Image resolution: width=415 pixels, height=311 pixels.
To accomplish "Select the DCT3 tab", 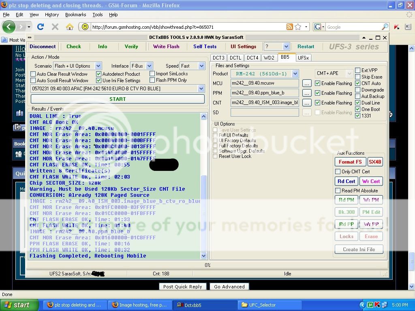I will (218, 58).
